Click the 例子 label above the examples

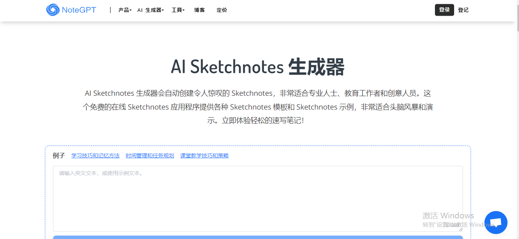tap(58, 156)
